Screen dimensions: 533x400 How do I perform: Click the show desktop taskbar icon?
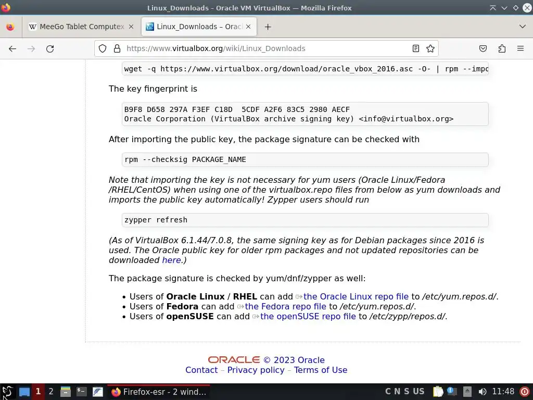point(24,392)
